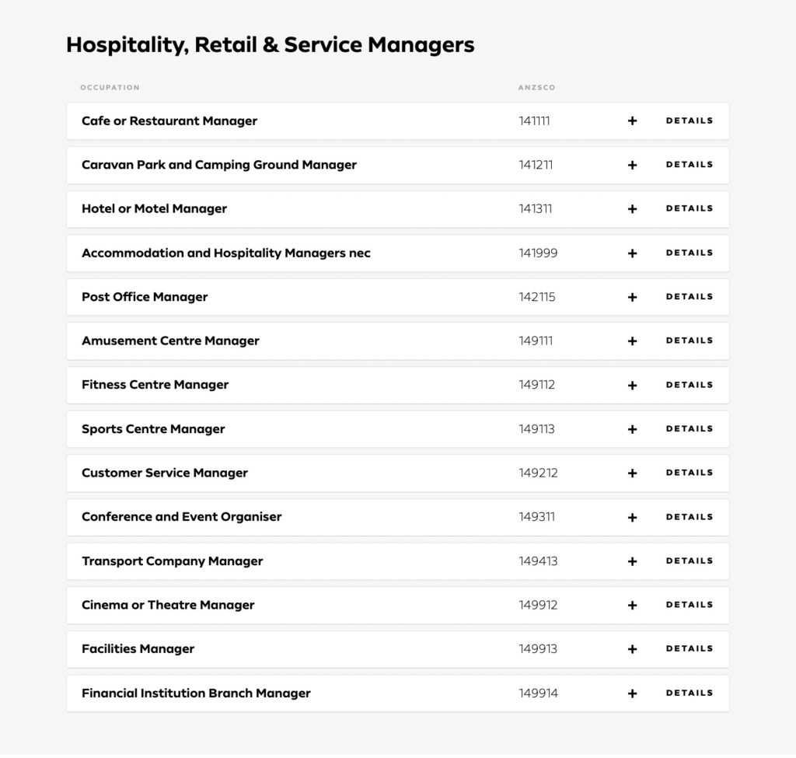The image size is (796, 758).
Task: Select the Cafe or Restaurant Manager occupation title
Action: 169,121
